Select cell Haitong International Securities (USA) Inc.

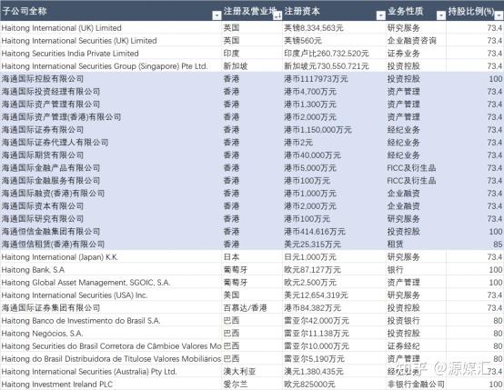coord(111,295)
